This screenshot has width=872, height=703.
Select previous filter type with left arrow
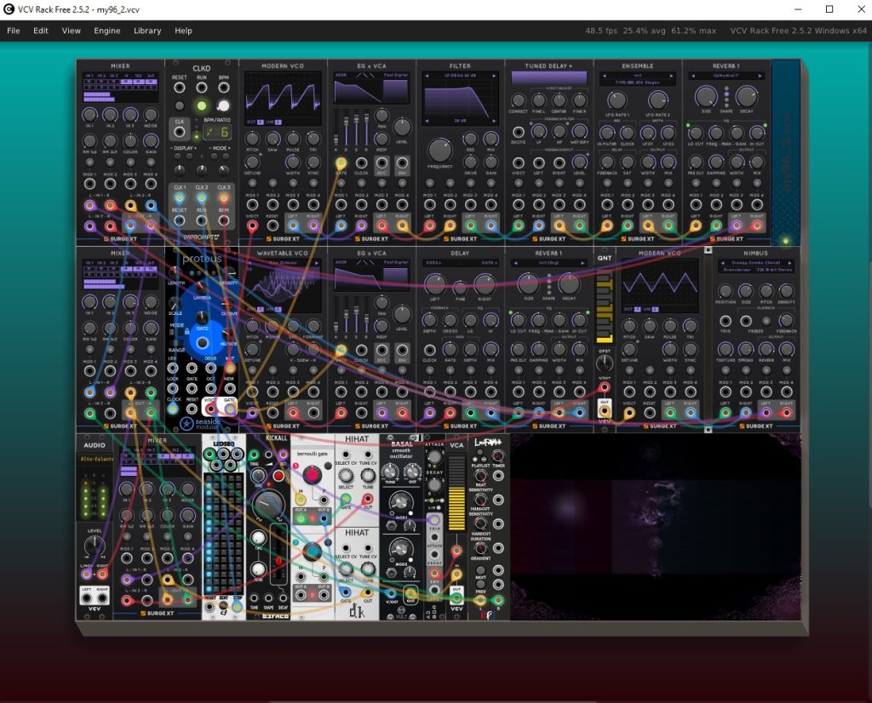[427, 76]
